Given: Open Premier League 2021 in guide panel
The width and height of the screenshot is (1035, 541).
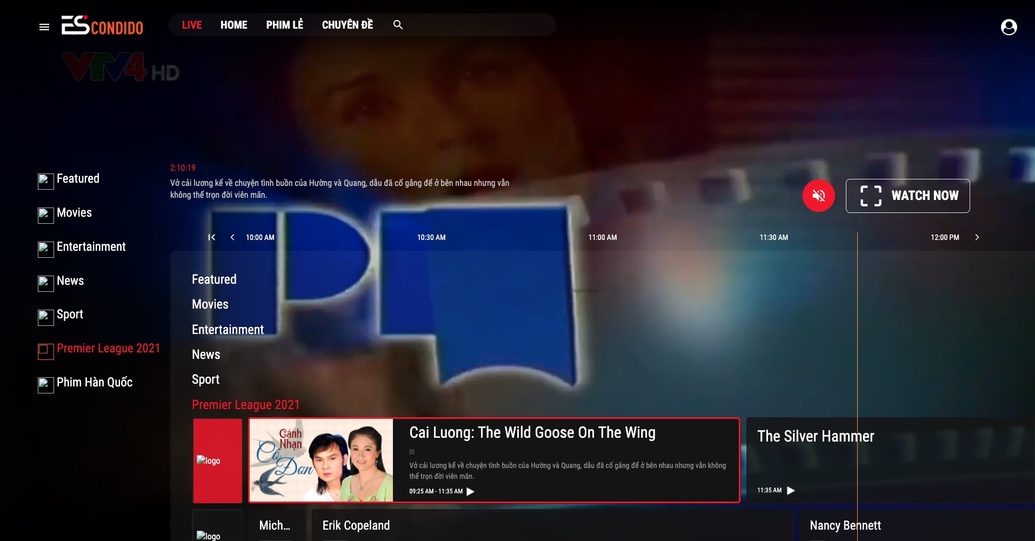Looking at the screenshot, I should (245, 405).
